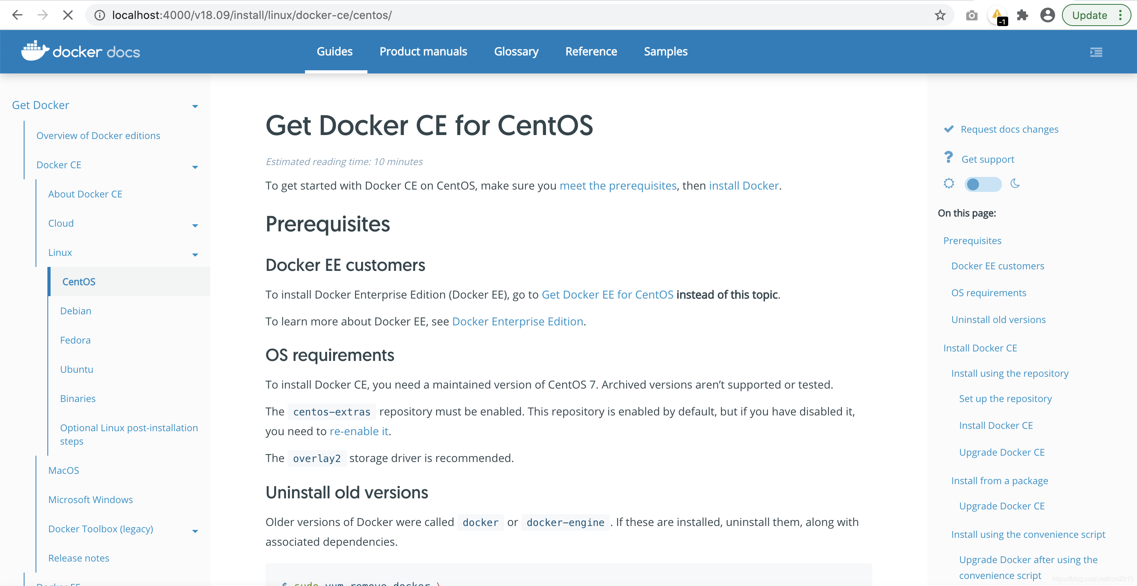Jump to OS requirements in contents

point(989,293)
